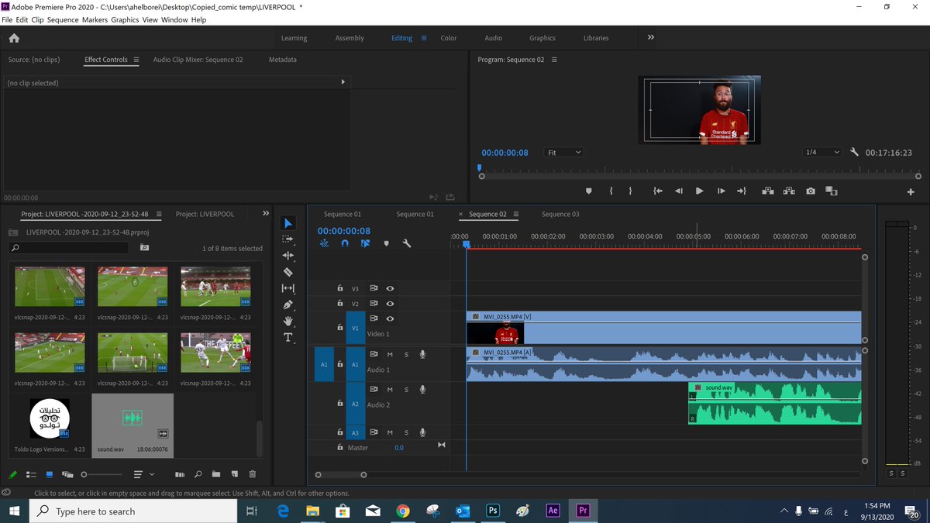Select MVI_0255.MP4 video clip in timeline

click(664, 328)
